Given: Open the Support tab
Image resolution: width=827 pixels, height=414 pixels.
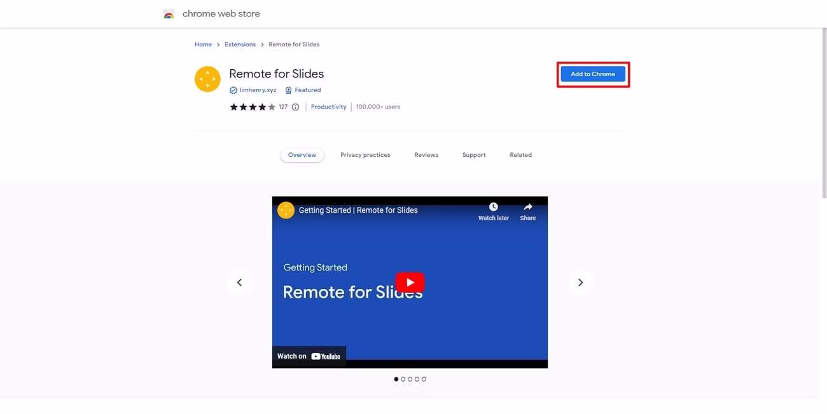Looking at the screenshot, I should pos(474,155).
